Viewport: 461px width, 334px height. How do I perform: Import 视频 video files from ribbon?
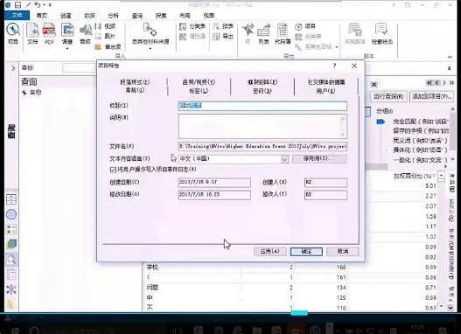[105, 26]
